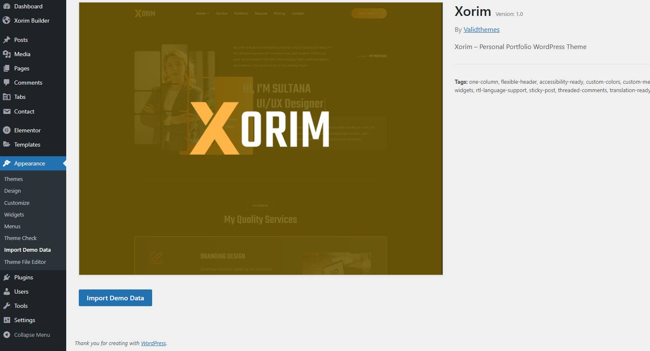
Task: Open the Settings menu item
Action: (x=33, y=320)
